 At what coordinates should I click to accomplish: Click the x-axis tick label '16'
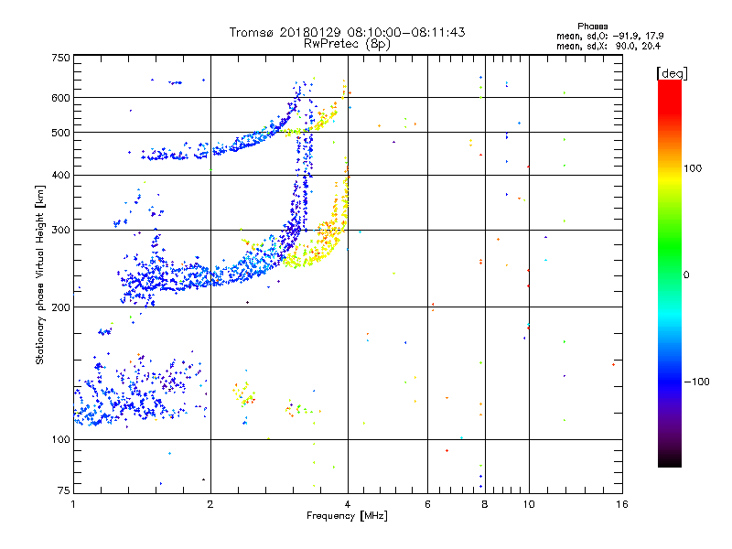click(x=622, y=504)
